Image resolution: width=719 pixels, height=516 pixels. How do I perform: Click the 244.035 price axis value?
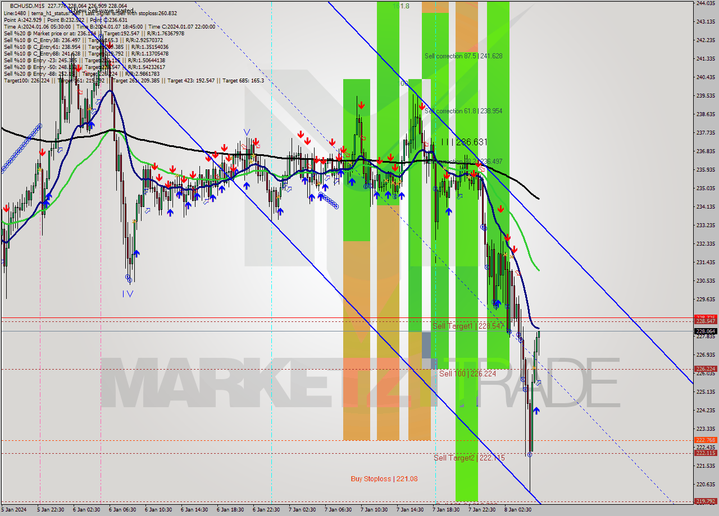706,3
